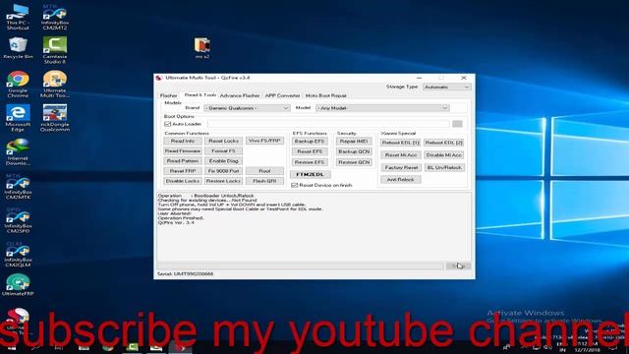Click the Disable Locks button
This screenshot has width=629, height=354.
(183, 181)
